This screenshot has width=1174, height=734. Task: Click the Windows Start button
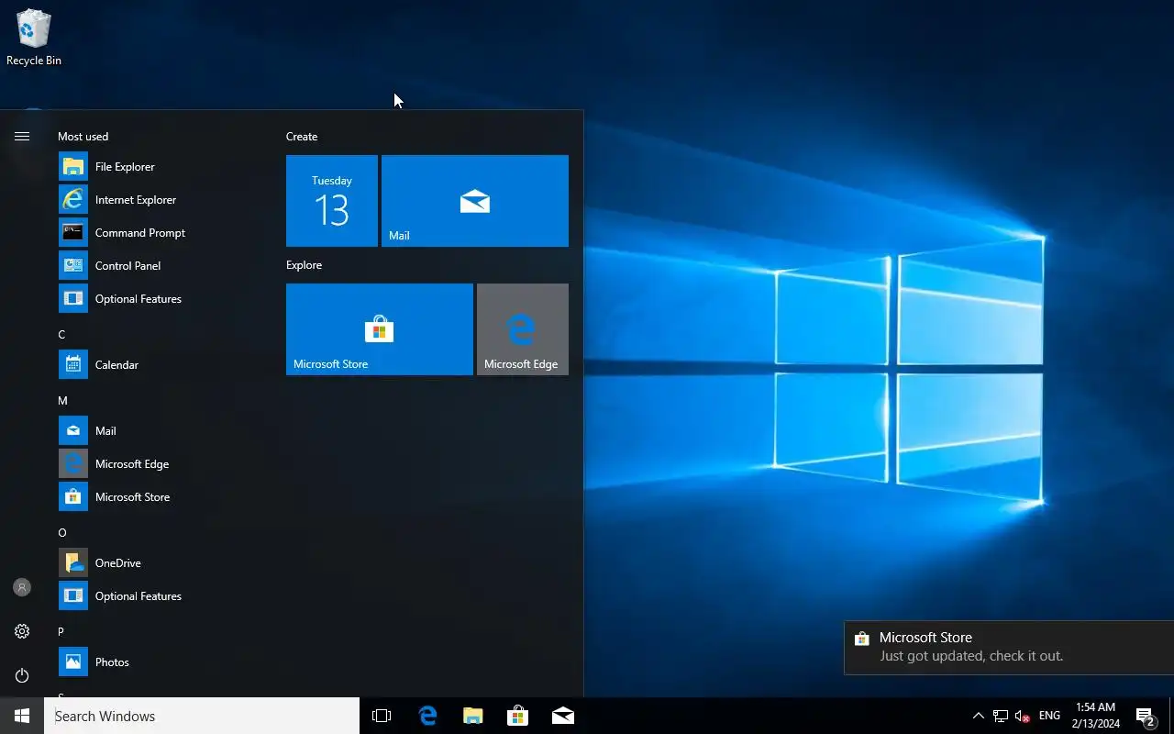(x=22, y=716)
